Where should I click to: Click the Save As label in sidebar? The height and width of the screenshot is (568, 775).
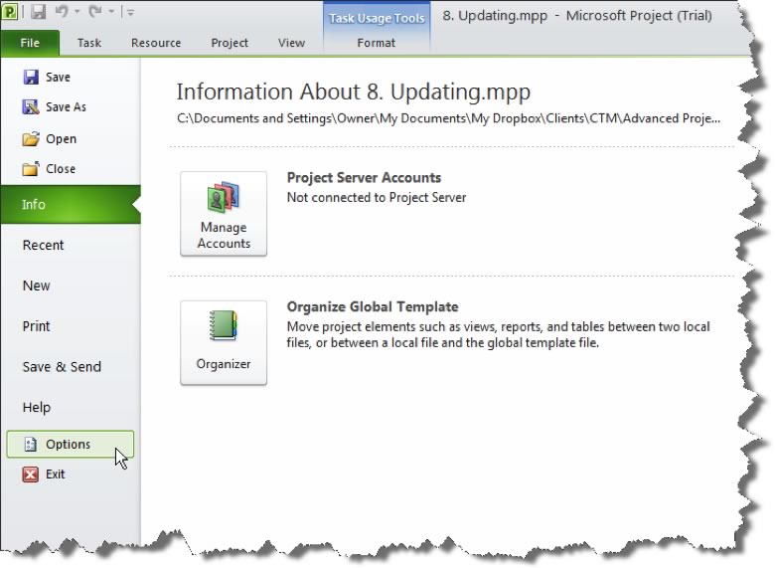(x=66, y=106)
